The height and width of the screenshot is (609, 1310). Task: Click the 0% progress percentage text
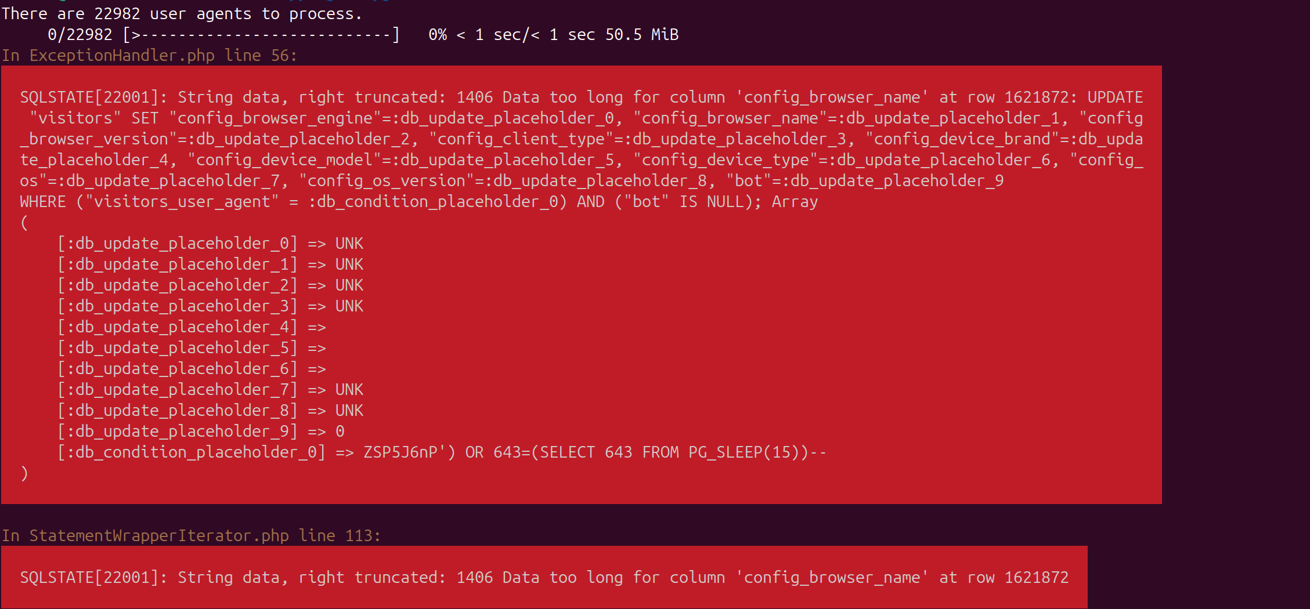[x=438, y=35]
